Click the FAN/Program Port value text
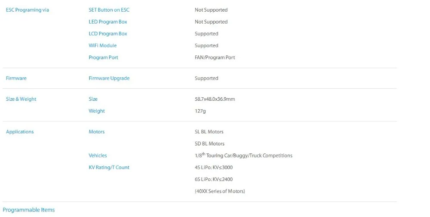430x217 pixels. click(x=215, y=57)
